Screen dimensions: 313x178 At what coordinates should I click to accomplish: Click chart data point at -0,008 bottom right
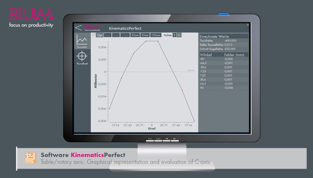coord(194,121)
